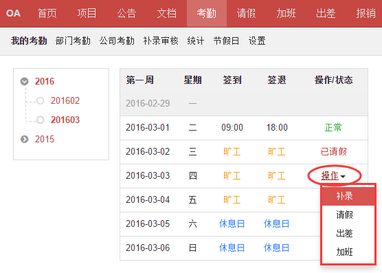This screenshot has width=382, height=273.
Task: Click sign-out time 18:00
Action: [277, 127]
